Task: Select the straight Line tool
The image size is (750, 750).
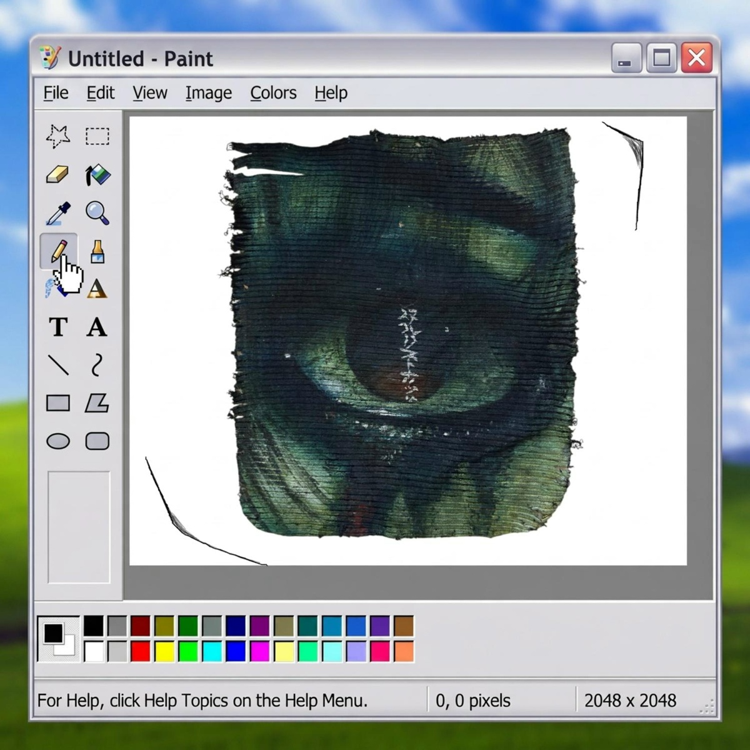Action: 59,365
